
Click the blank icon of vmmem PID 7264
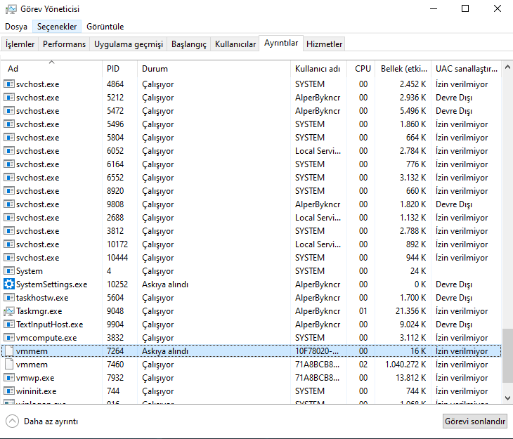coord(9,350)
